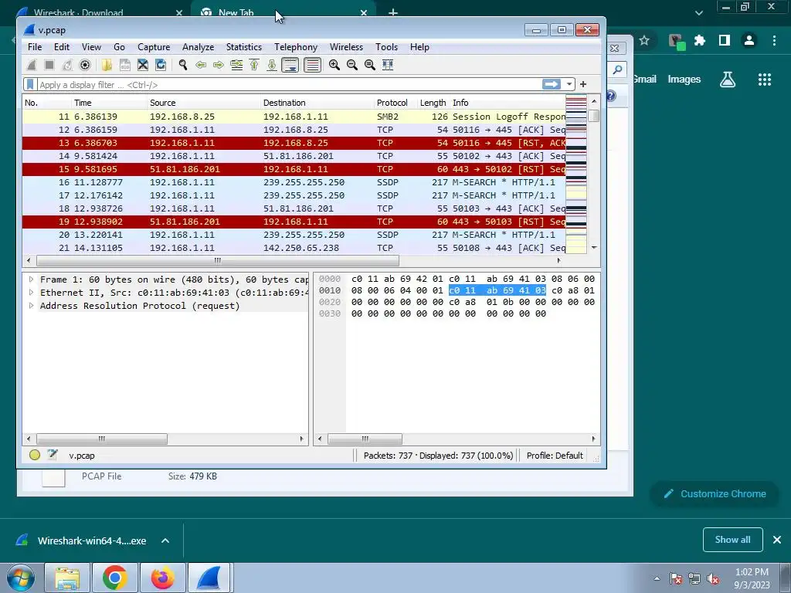Expand the Ethernet II details row
This screenshot has height=593, width=791.
[x=31, y=293]
